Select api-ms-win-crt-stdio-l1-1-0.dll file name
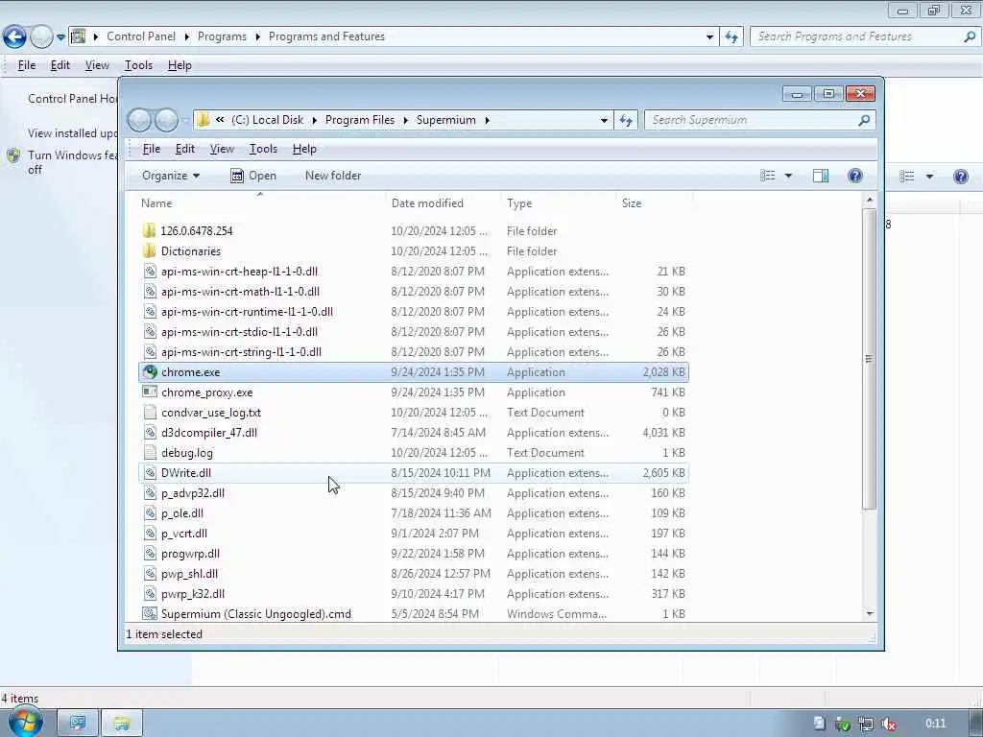Image resolution: width=983 pixels, height=737 pixels. (239, 331)
